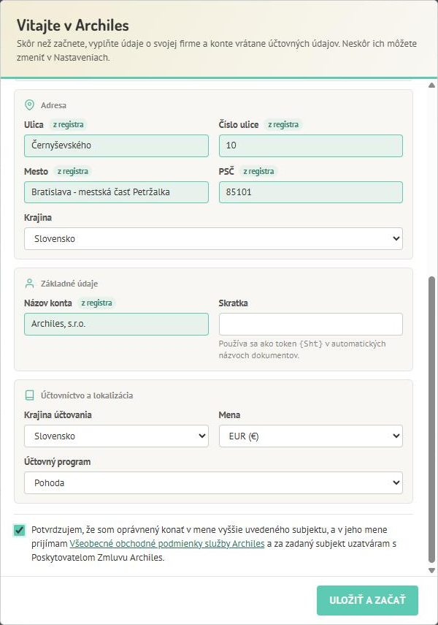Click the 'Účtovníctvo a lokalizácia' section label
The image size is (438, 625).
[x=87, y=395]
